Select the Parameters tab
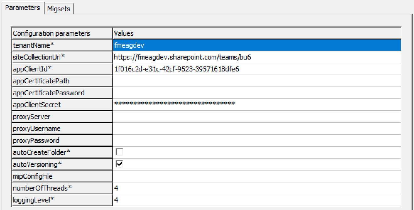The height and width of the screenshot is (210, 414). [23, 8]
